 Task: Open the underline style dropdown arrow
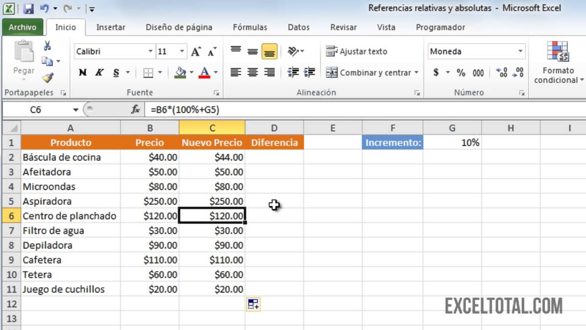(x=128, y=72)
